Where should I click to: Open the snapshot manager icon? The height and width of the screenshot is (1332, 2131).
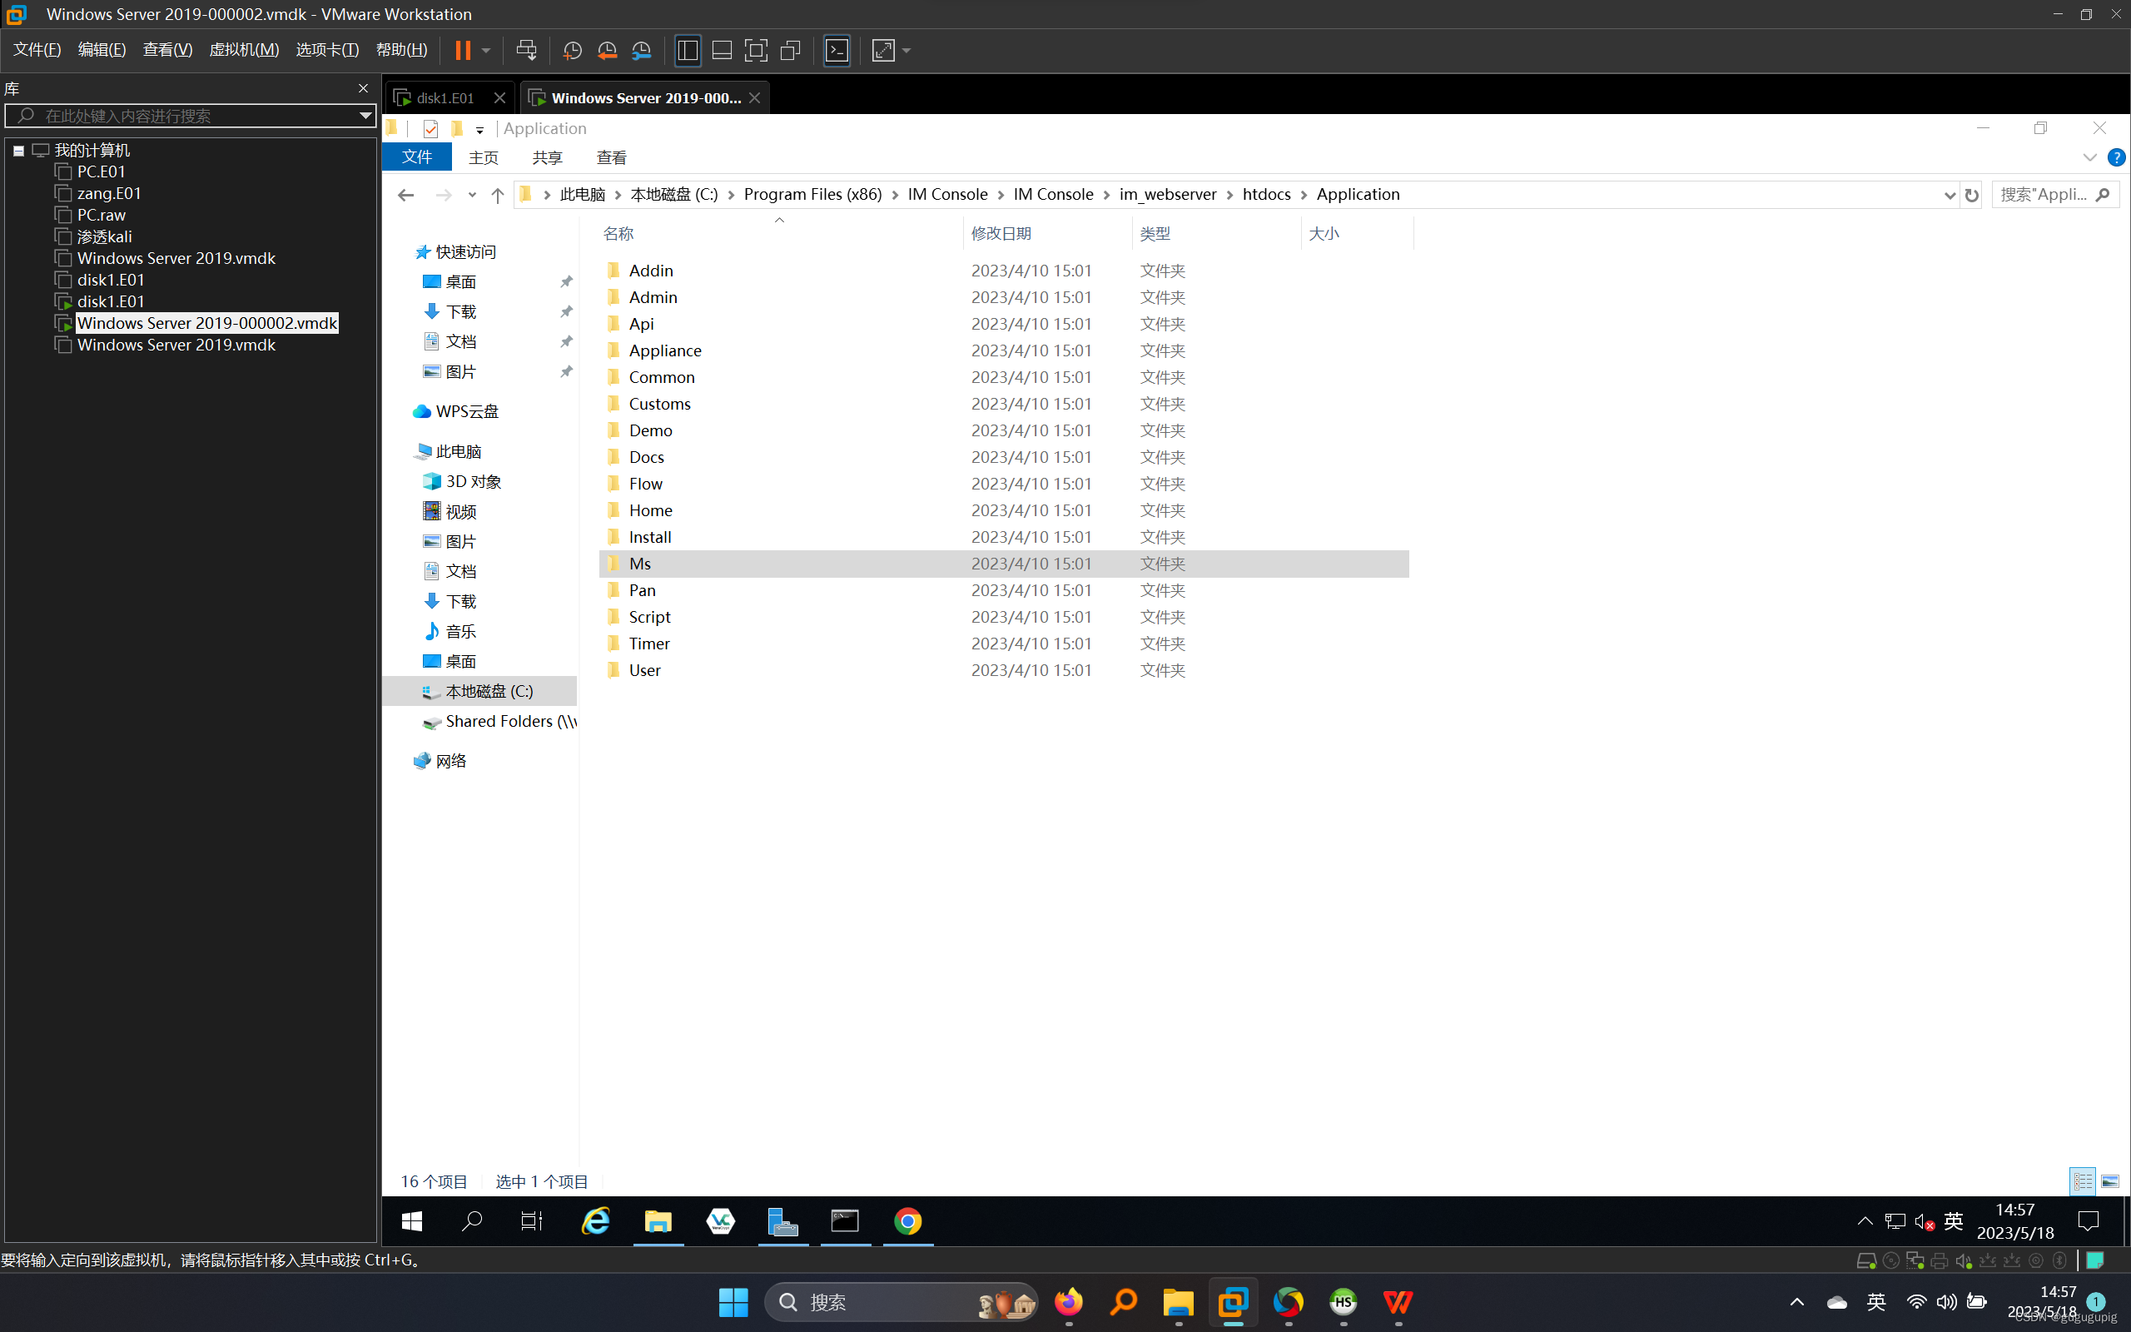tap(641, 50)
